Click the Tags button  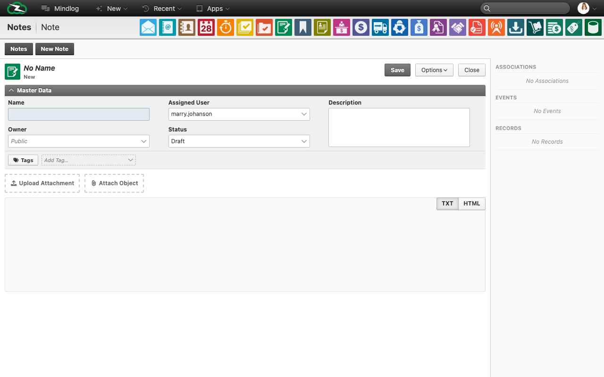point(23,160)
